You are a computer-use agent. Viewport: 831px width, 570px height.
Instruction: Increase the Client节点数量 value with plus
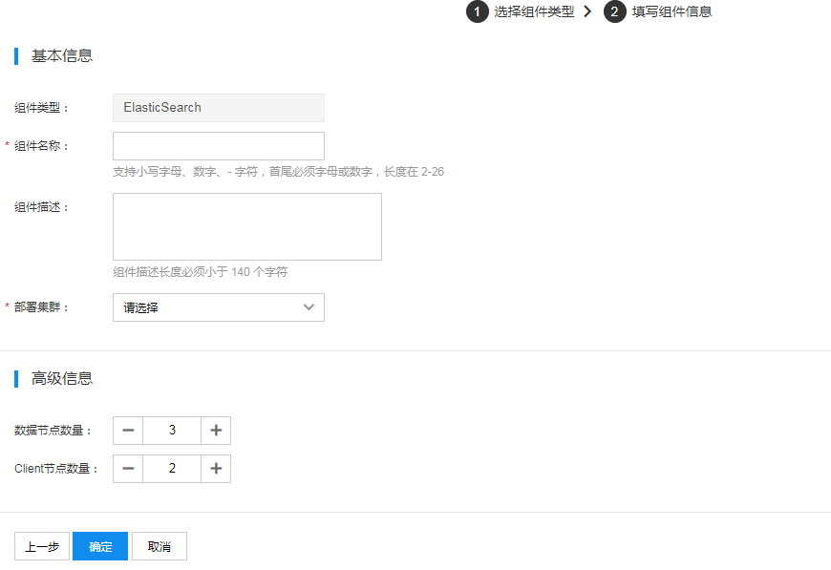[216, 468]
